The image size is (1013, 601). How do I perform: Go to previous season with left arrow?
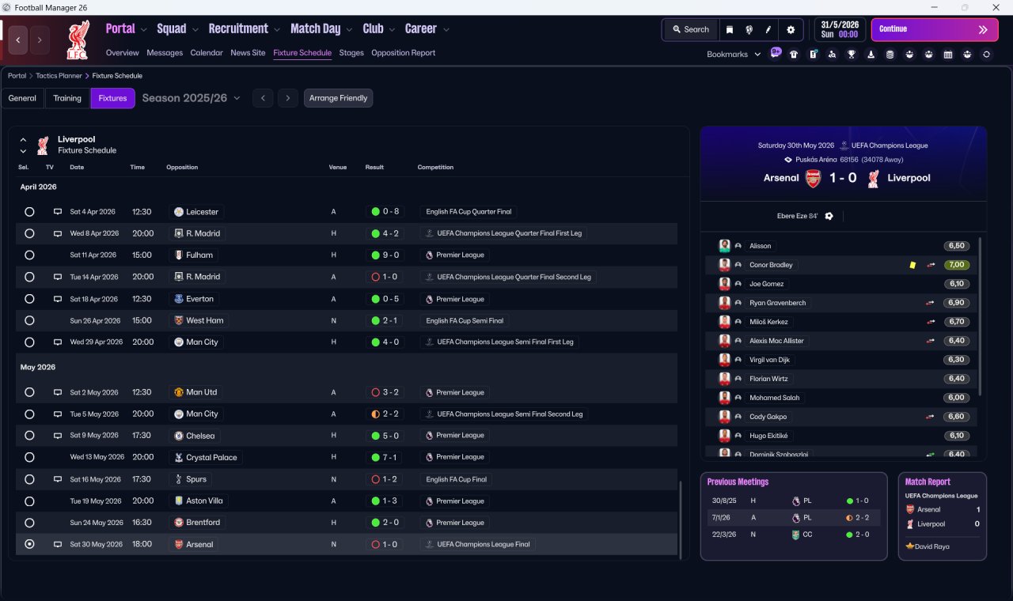coord(263,98)
